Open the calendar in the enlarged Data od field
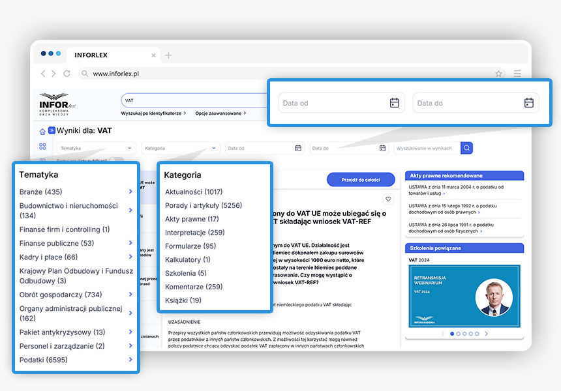561x391 pixels. pyautogui.click(x=395, y=103)
